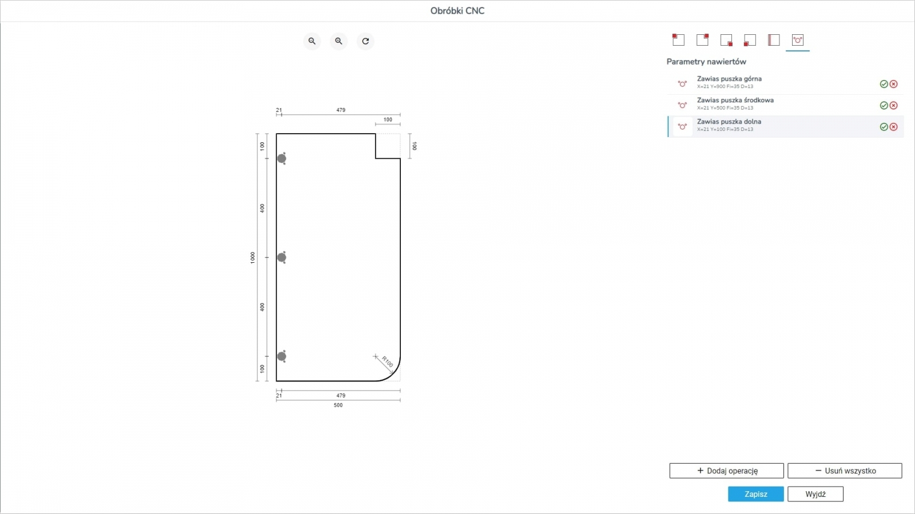915x514 pixels.
Task: Click the Dodaj operację button
Action: (726, 471)
